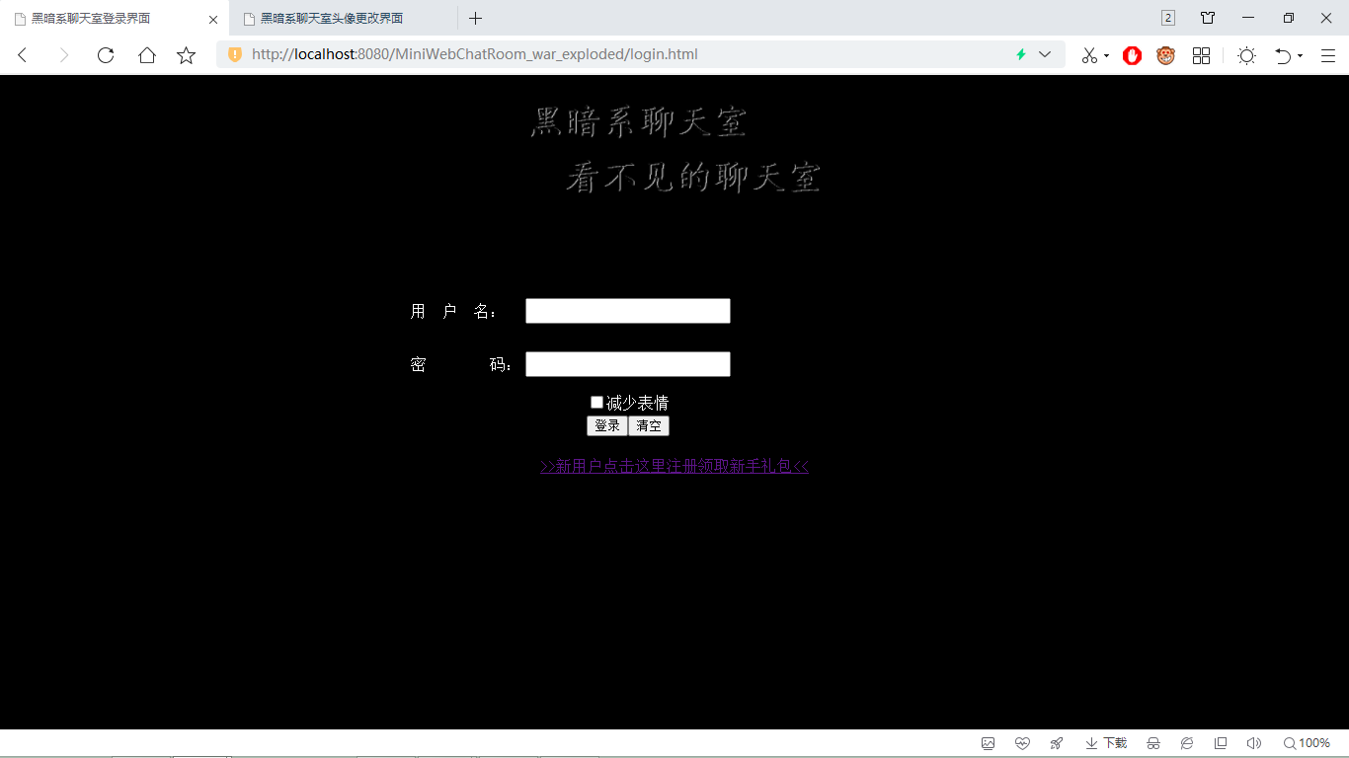Open a new tab with plus
Screen dimensions: 1349x758
tap(475, 18)
